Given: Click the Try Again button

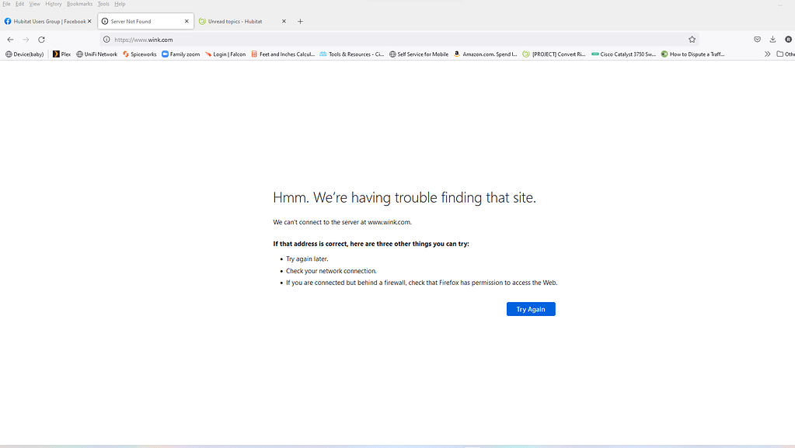Looking at the screenshot, I should [x=531, y=309].
